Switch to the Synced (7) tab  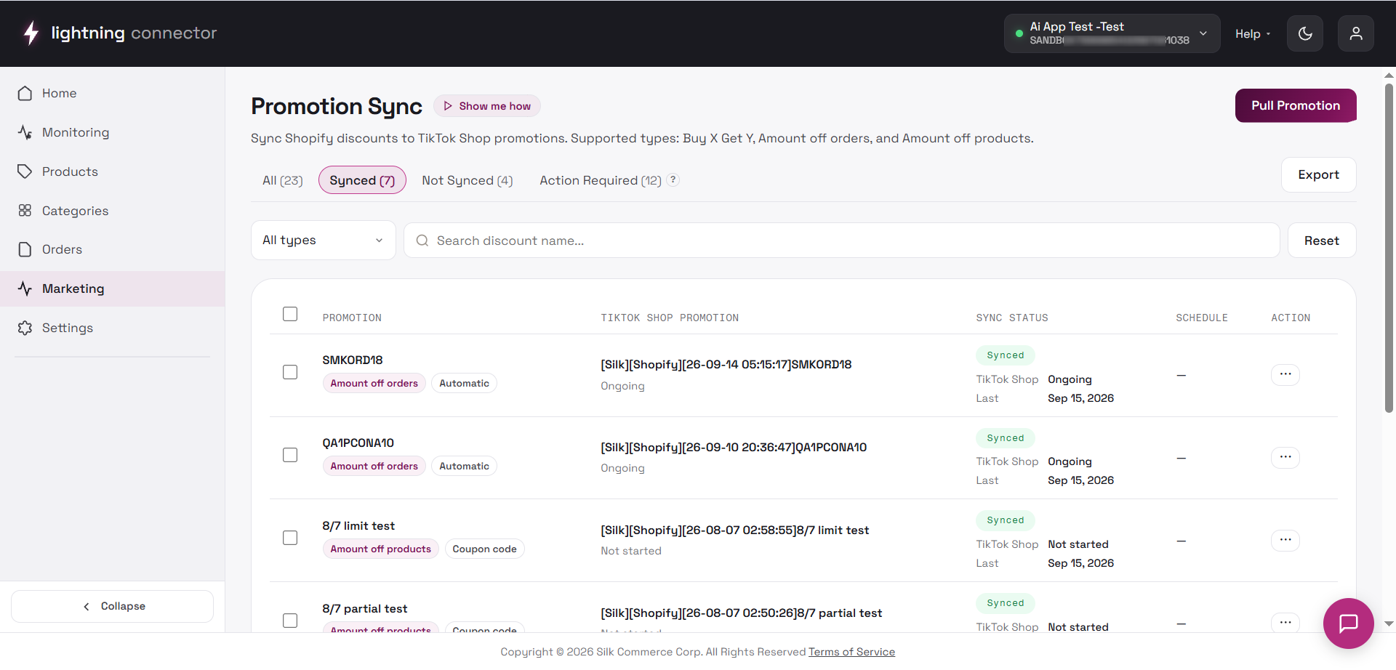click(362, 180)
